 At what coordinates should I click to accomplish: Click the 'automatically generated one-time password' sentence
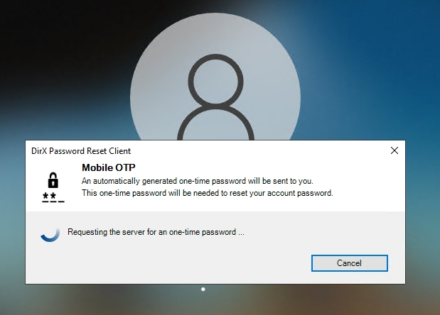(x=198, y=181)
